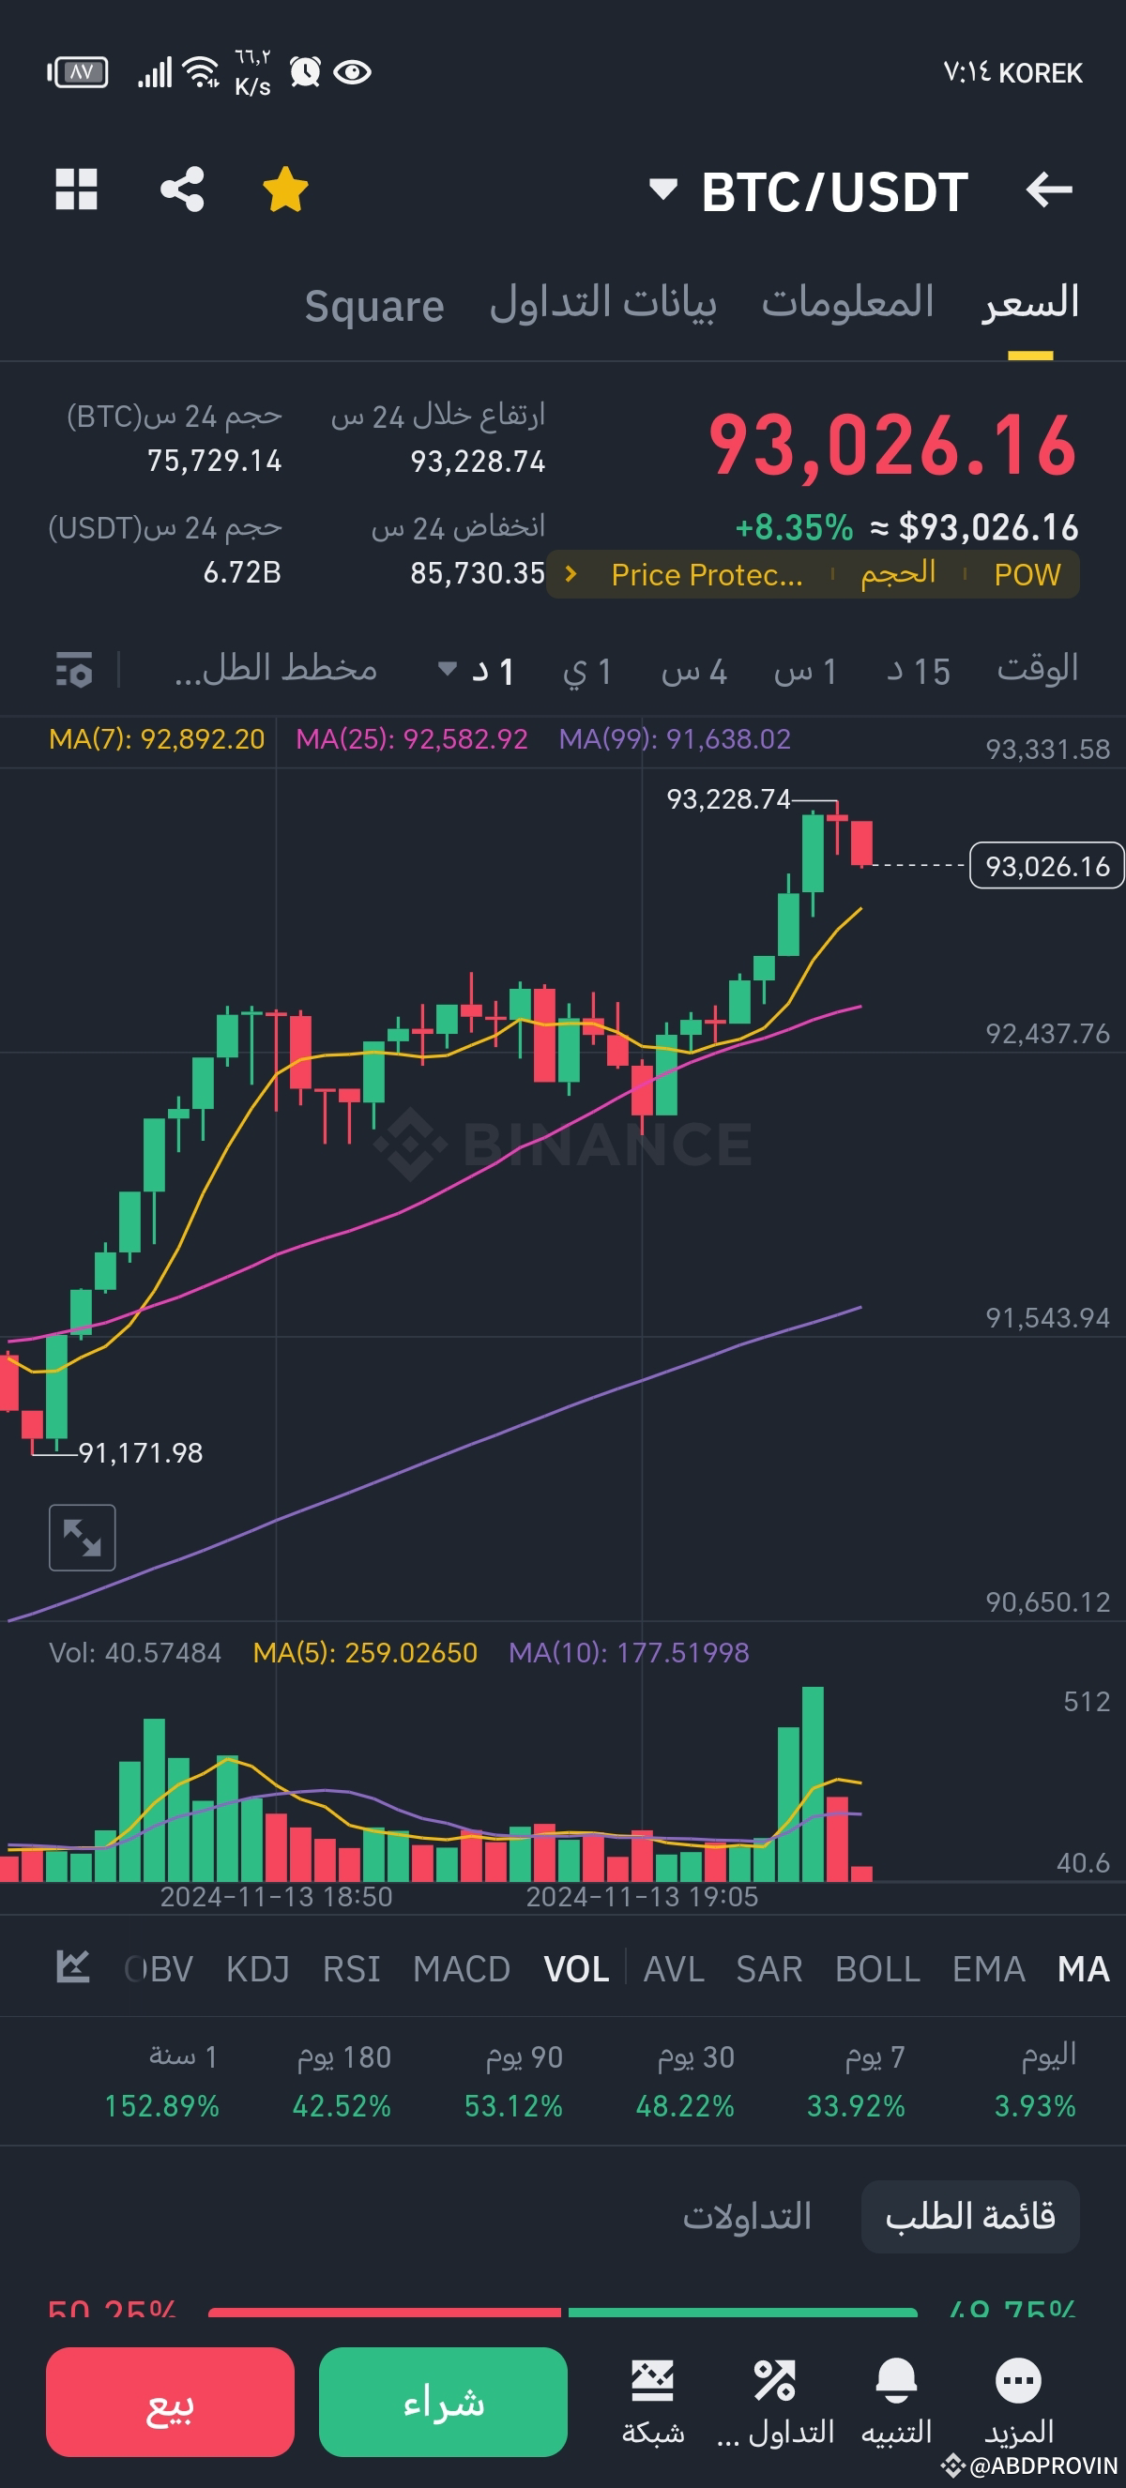Open the share icon at top left
The image size is (1126, 2488).
coord(183,190)
